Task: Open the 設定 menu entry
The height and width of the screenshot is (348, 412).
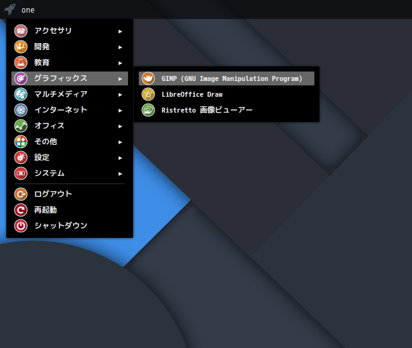Action: click(70, 158)
